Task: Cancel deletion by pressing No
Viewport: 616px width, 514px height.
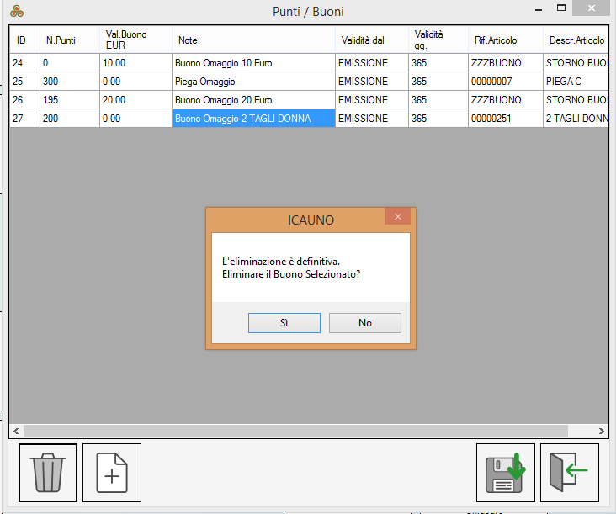Action: tap(364, 323)
